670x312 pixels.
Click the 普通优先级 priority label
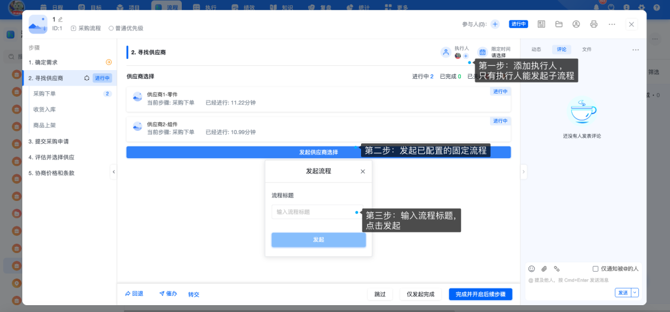[126, 28]
